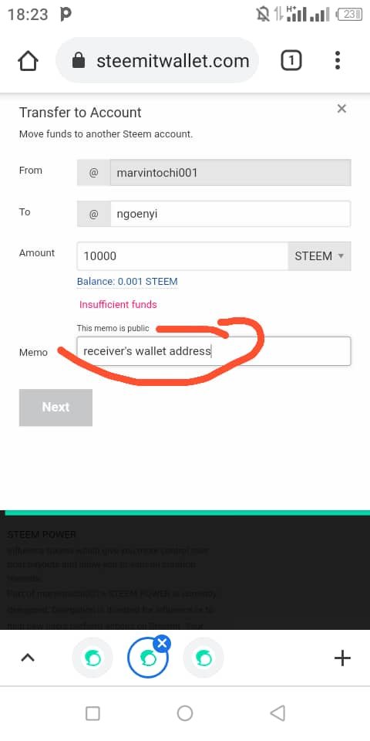Open the tab switcher showing 1 tab

point(291,60)
